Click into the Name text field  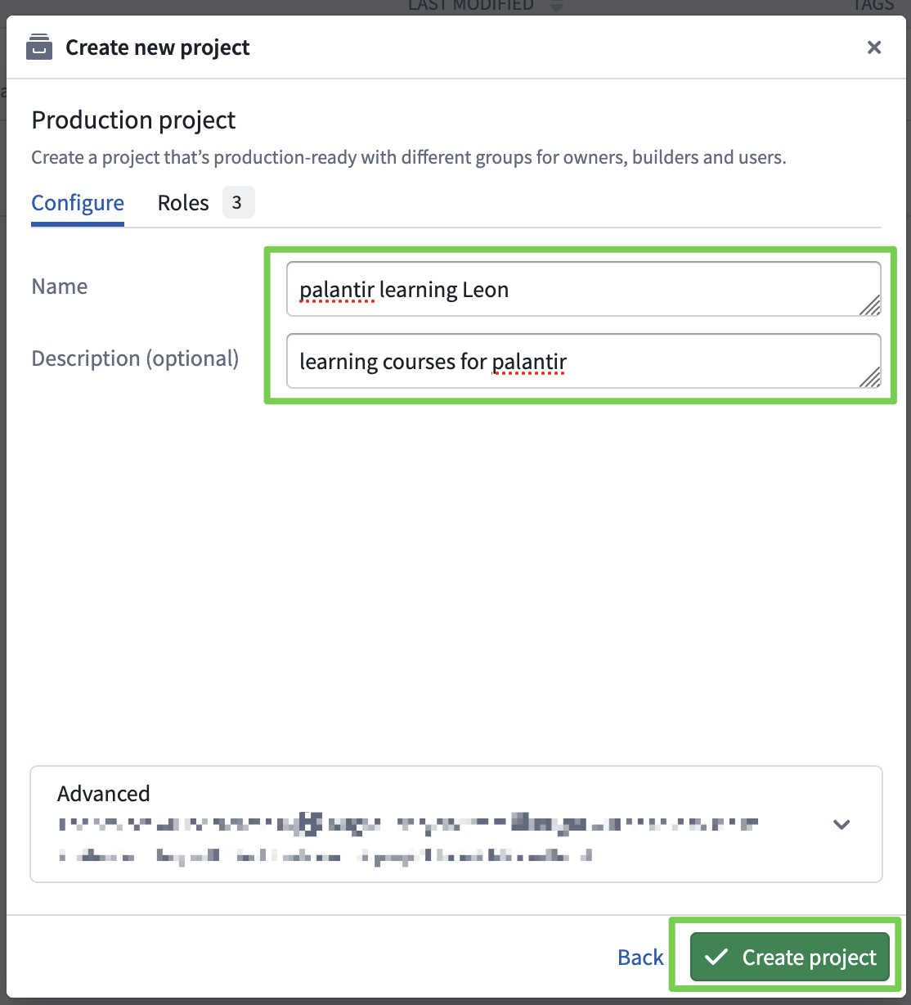pyautogui.click(x=572, y=290)
